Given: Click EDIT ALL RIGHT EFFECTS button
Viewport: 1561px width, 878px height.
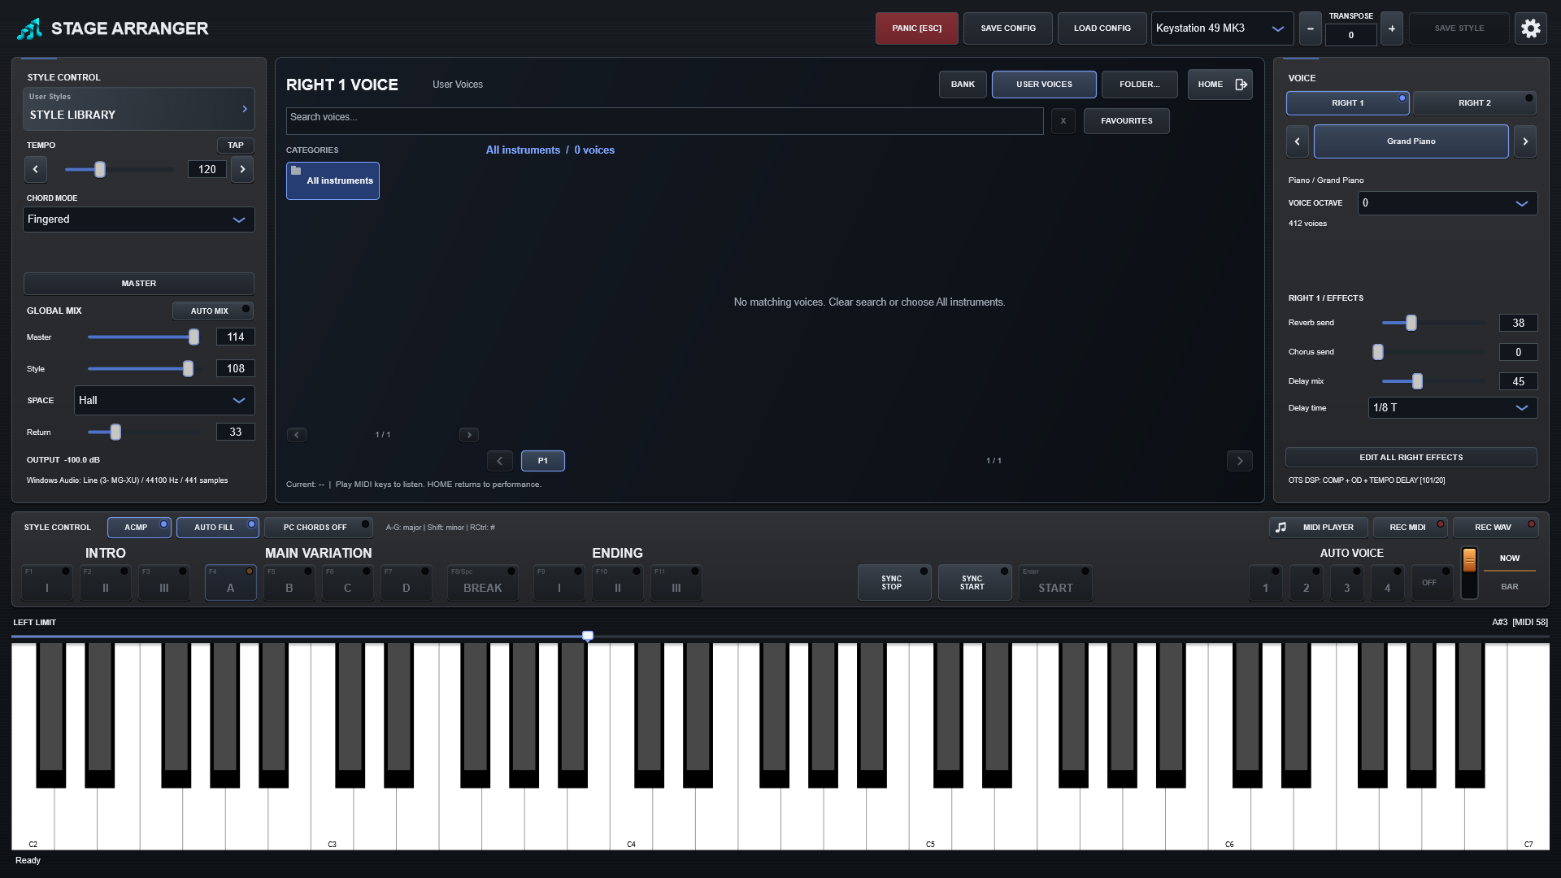Looking at the screenshot, I should pyautogui.click(x=1411, y=458).
